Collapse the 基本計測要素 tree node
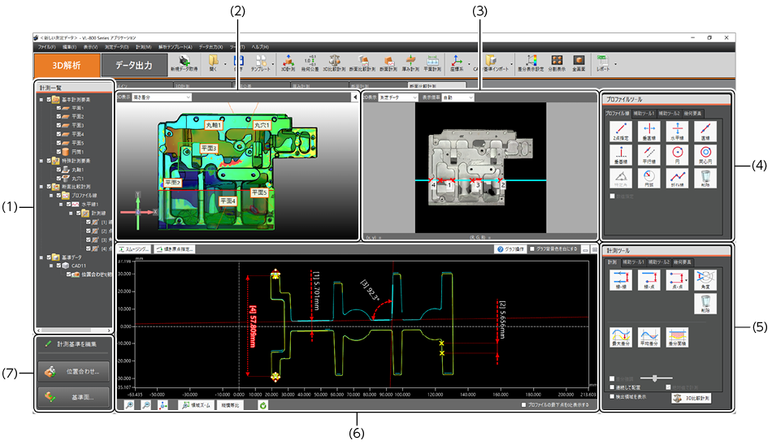The height and width of the screenshot is (445, 772). [40, 99]
